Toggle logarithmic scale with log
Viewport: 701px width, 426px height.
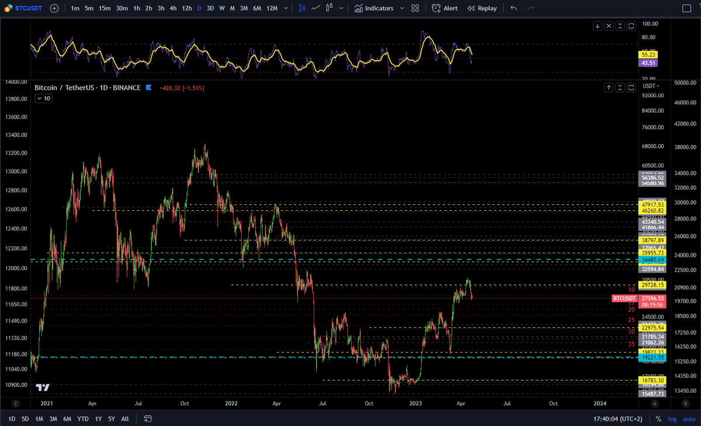click(673, 418)
